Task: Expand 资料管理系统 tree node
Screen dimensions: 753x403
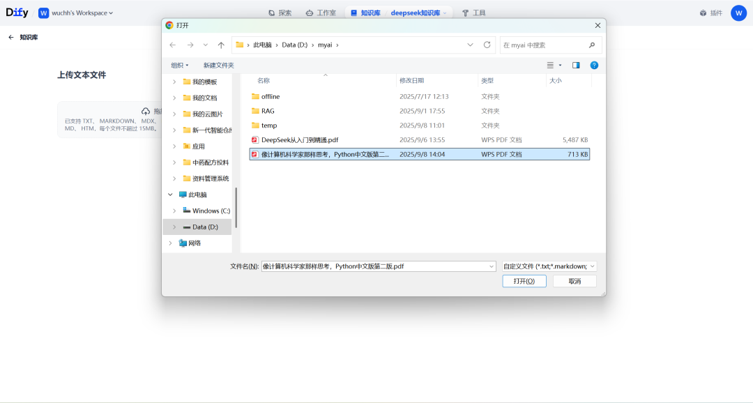Action: pos(174,178)
